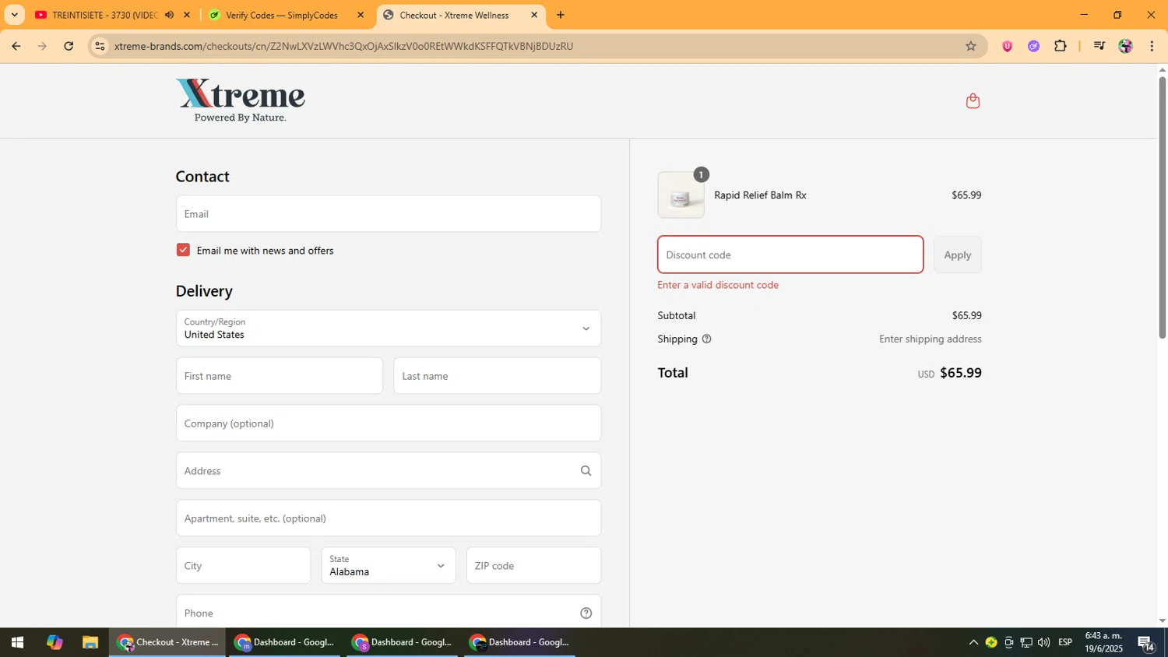Open clock and date in taskbar
Image resolution: width=1168 pixels, height=657 pixels.
click(1103, 642)
